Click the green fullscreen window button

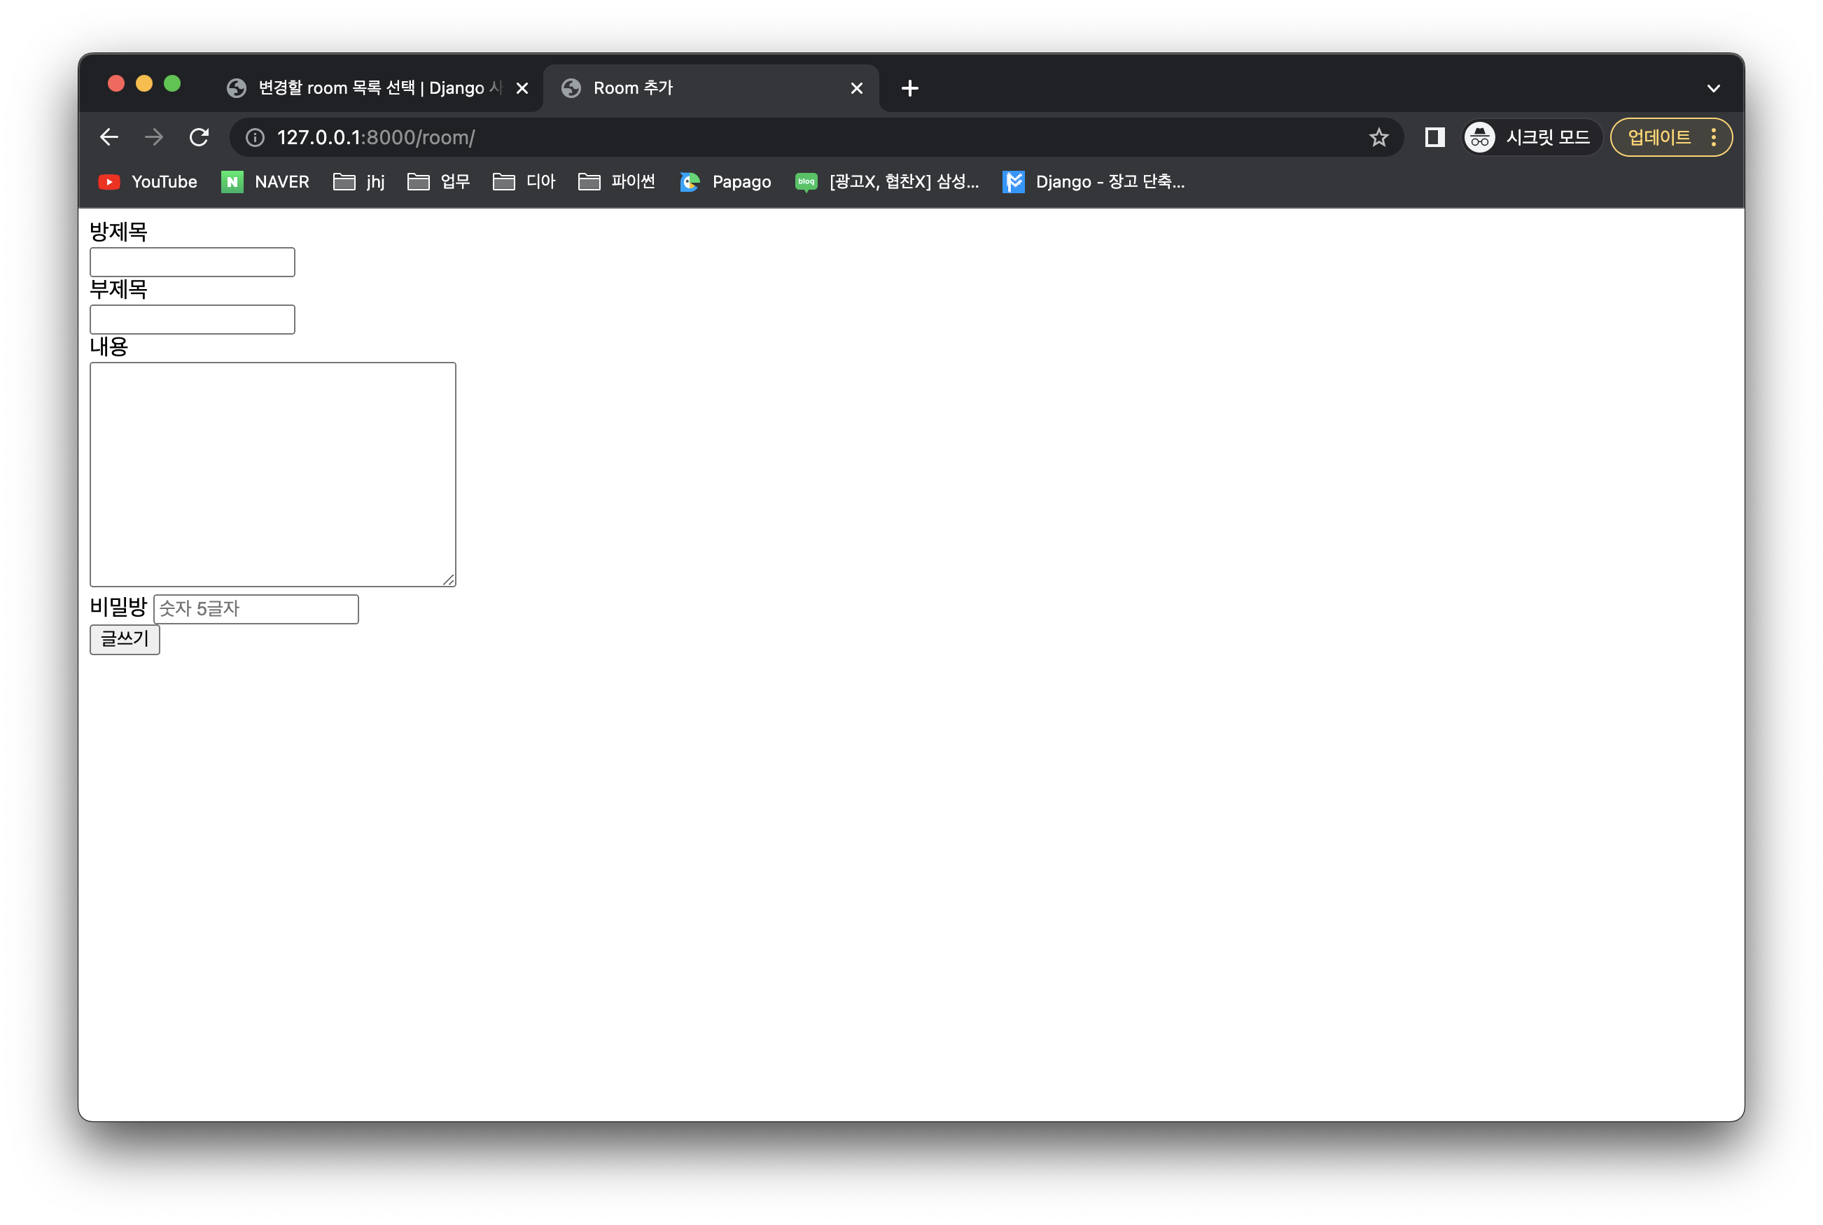pyautogui.click(x=173, y=83)
